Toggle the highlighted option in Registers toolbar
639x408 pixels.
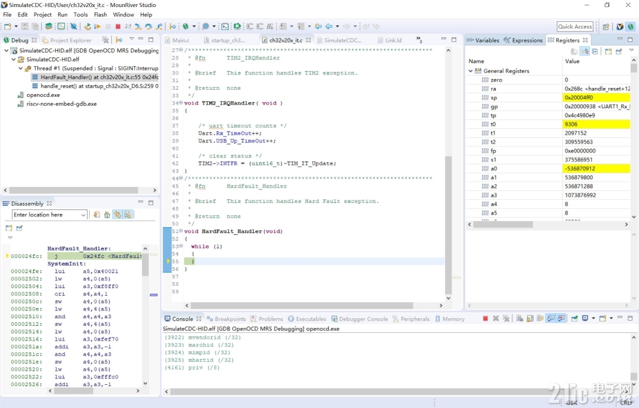[x=585, y=51]
